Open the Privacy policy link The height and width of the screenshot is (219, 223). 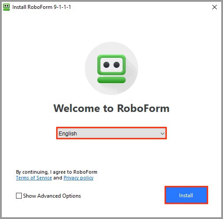point(79,178)
